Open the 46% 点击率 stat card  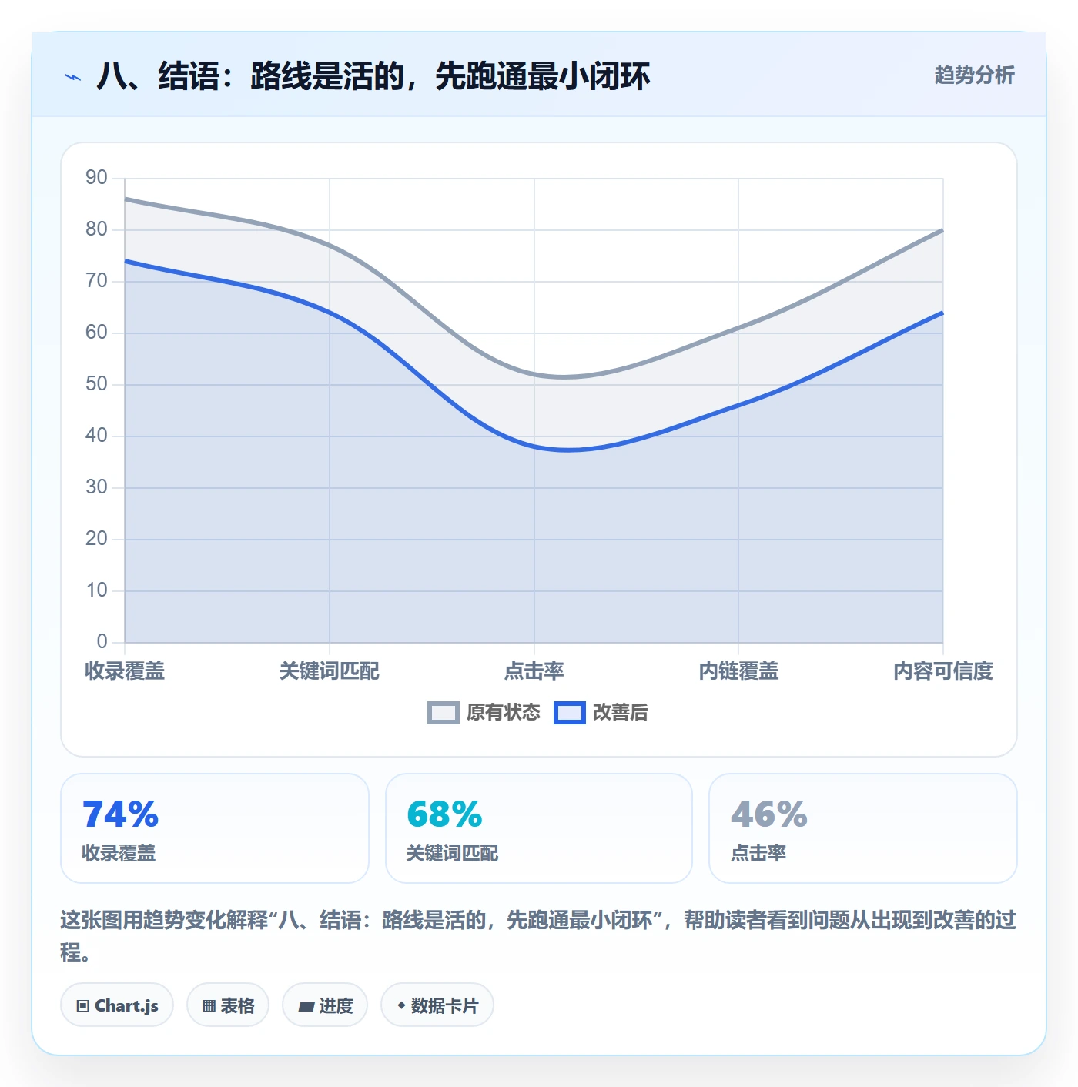(x=863, y=828)
